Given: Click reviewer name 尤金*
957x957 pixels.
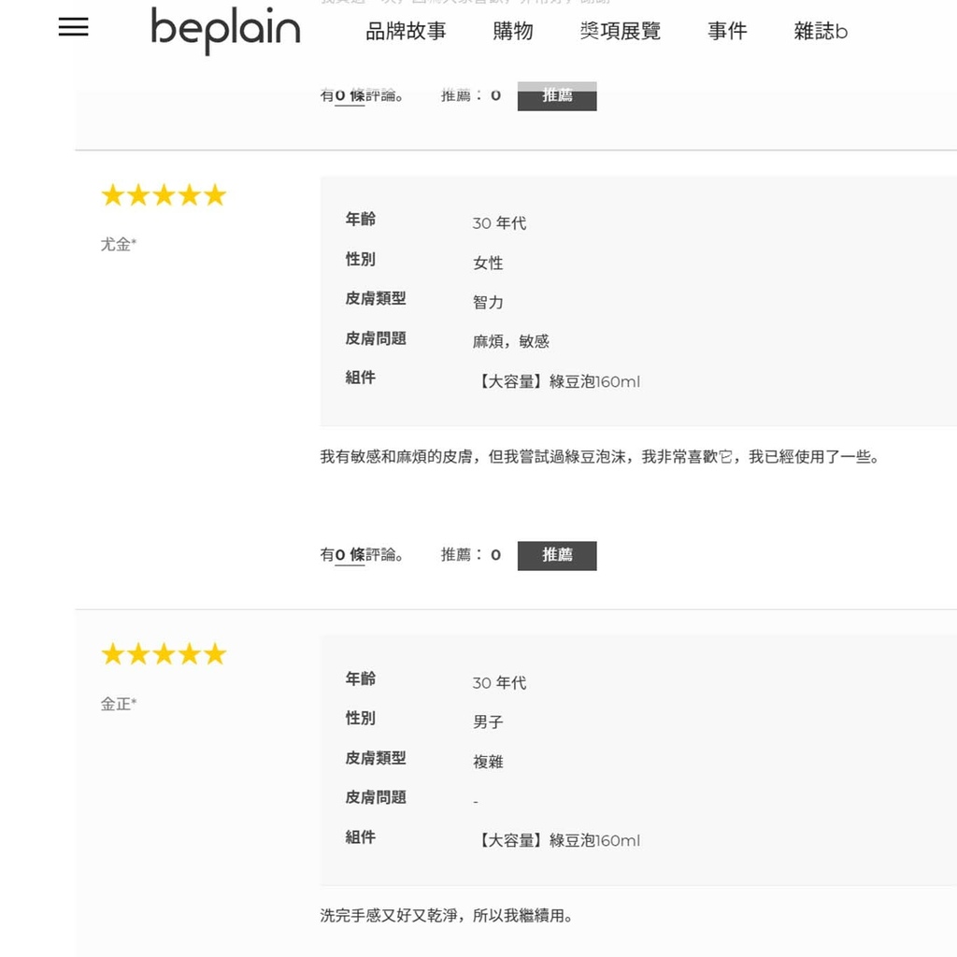Looking at the screenshot, I should coord(119,244).
